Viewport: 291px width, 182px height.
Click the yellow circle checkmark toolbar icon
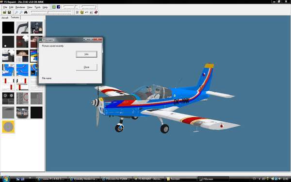click(x=82, y=12)
